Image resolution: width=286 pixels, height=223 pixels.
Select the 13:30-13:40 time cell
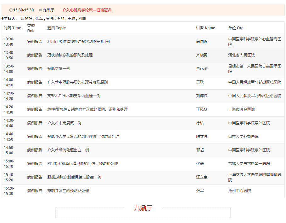tap(9, 42)
